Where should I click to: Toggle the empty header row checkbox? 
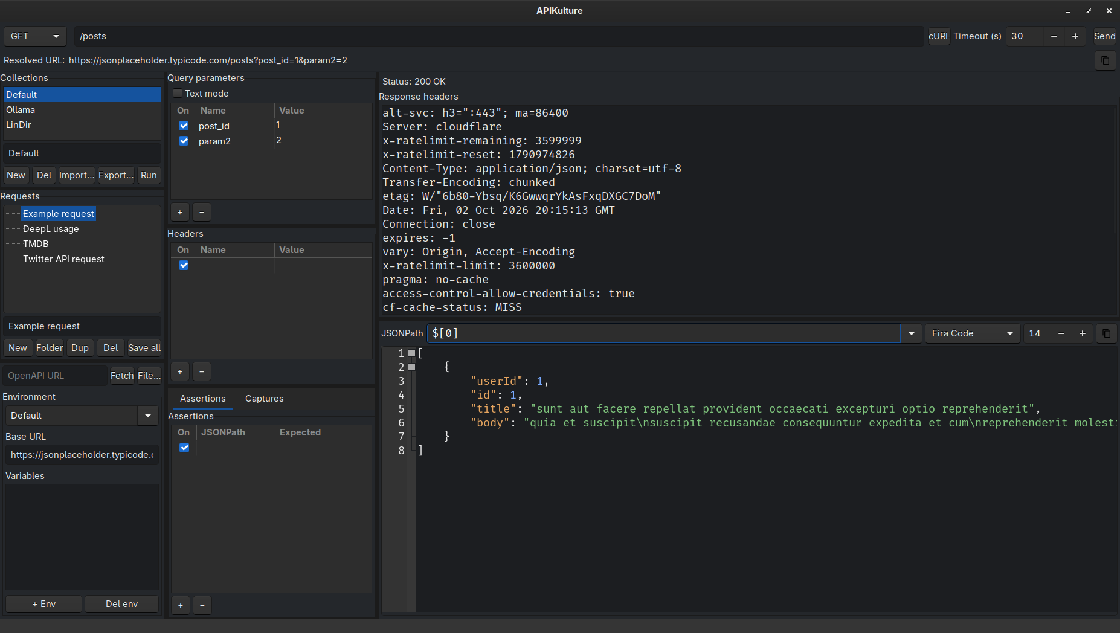[x=184, y=265]
